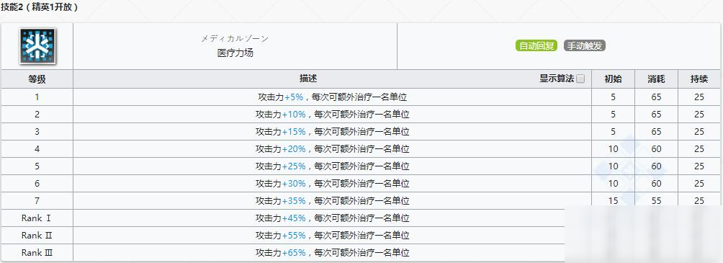
Task: Click the Rank Ⅲ level cell
Action: tap(37, 253)
